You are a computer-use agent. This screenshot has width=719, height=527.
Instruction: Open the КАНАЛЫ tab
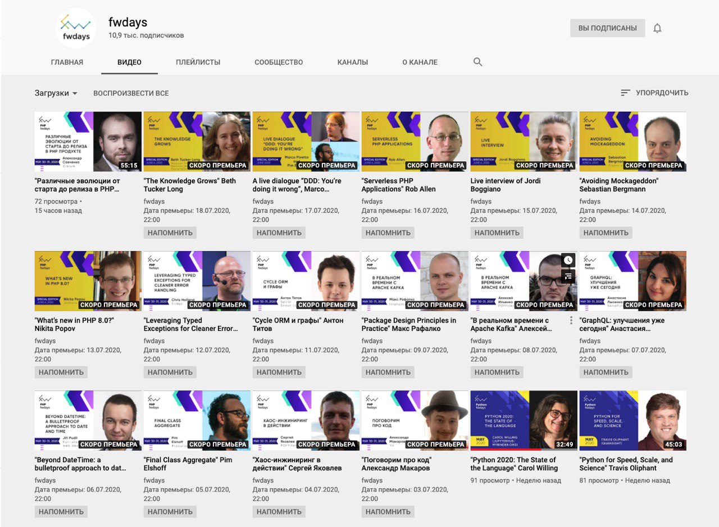click(353, 62)
